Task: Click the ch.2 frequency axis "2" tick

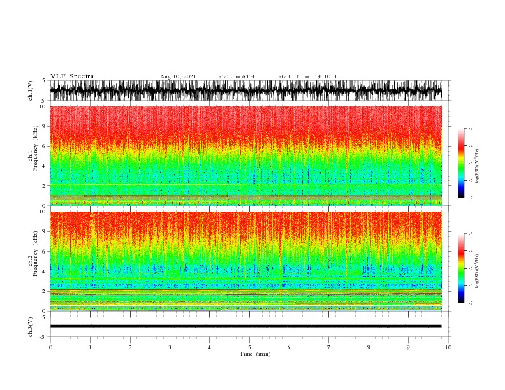Action: point(44,291)
